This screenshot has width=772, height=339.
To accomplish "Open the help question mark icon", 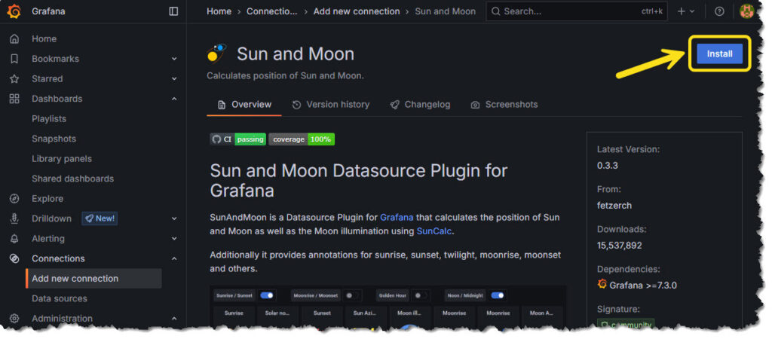I will [x=719, y=11].
